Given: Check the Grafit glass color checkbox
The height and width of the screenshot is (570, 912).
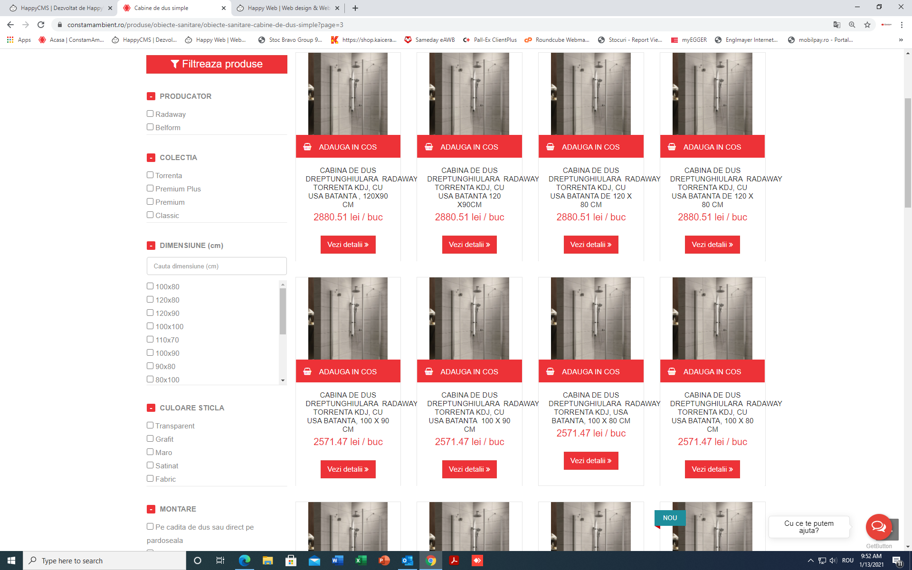Looking at the screenshot, I should point(150,438).
